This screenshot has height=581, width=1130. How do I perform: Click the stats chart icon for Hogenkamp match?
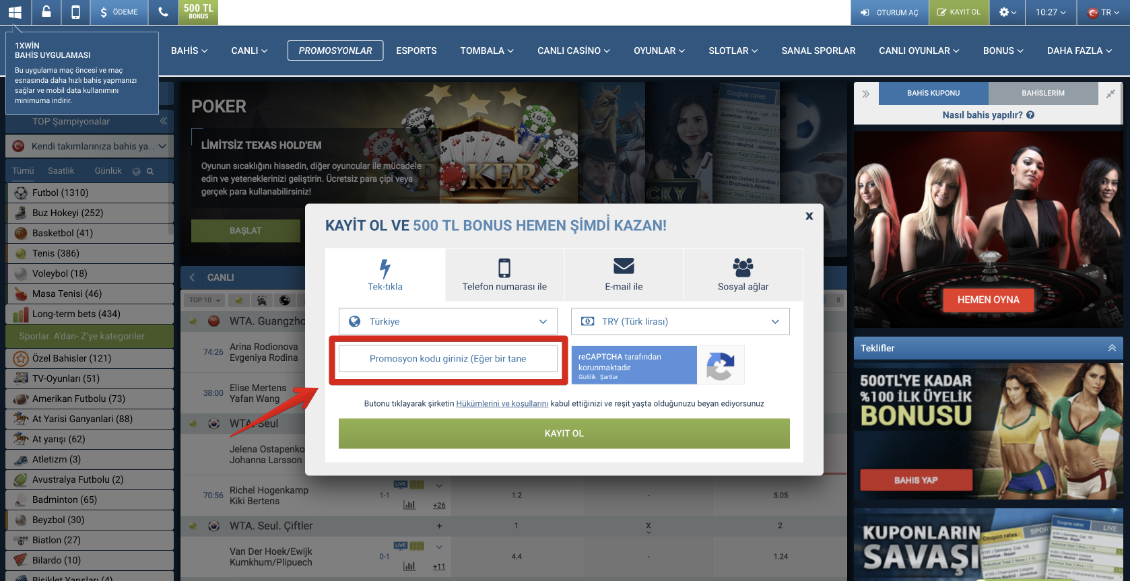click(409, 505)
